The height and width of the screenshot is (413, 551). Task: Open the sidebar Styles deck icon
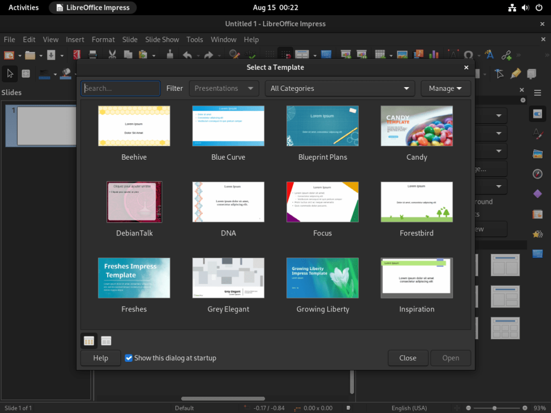point(538,134)
